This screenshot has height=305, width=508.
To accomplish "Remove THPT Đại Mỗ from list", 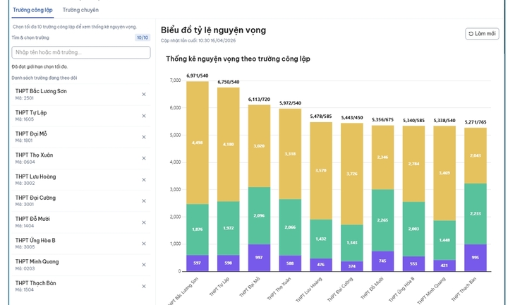I will coord(144,136).
